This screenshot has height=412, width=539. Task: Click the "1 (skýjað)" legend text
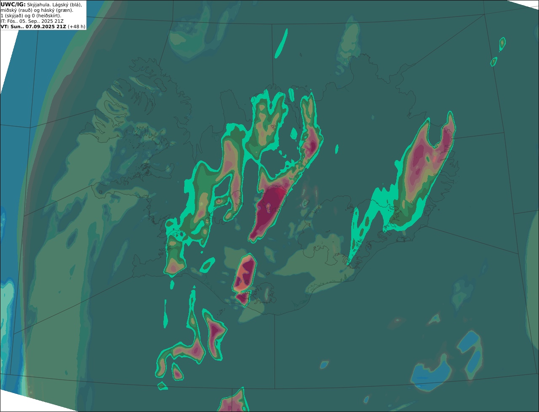tap(12, 16)
